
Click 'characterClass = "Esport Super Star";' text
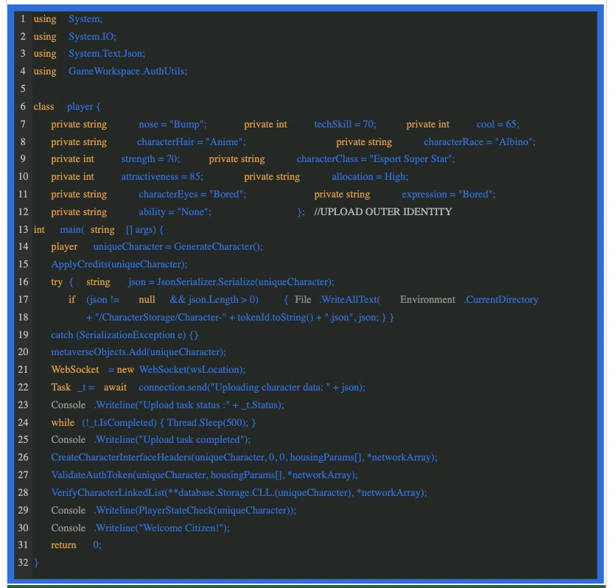pos(376,158)
